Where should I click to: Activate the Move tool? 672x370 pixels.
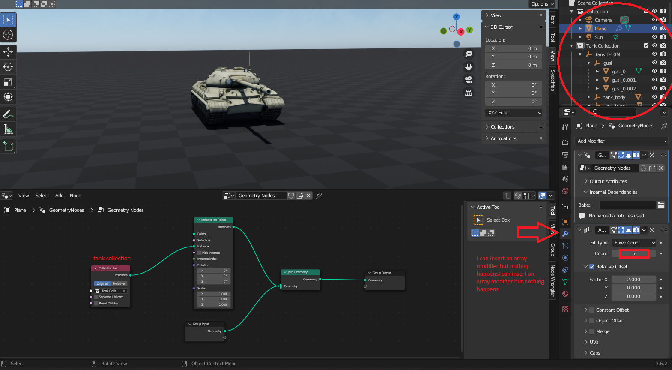tap(8, 52)
